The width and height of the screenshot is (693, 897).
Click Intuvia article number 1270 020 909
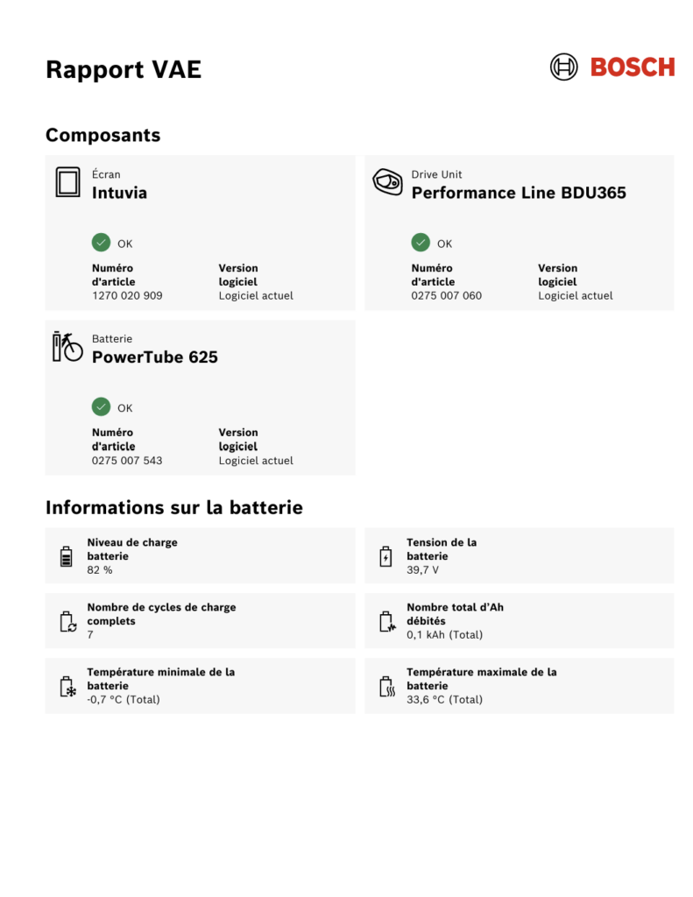point(127,296)
